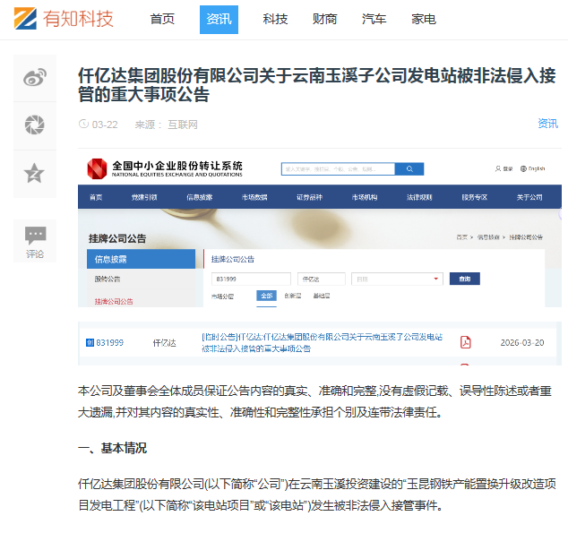The height and width of the screenshot is (533, 568).
Task: Select the 信息披露 blue sidebar tab
Action: tap(141, 259)
